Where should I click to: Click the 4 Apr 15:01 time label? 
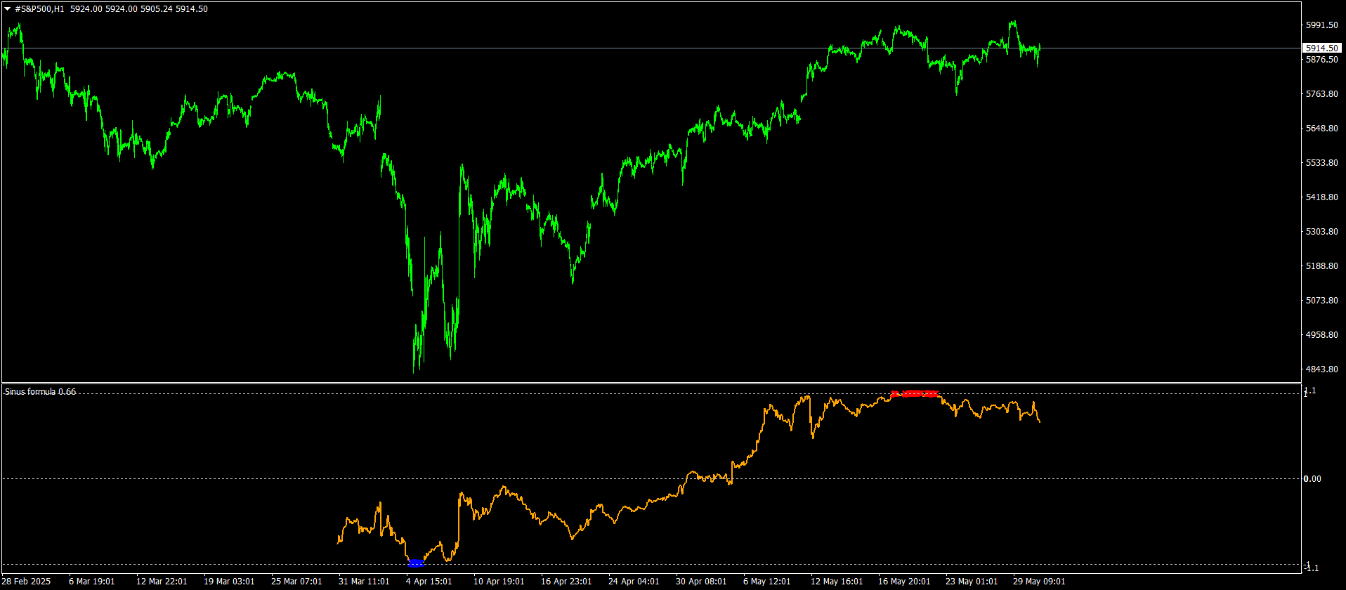tap(429, 582)
